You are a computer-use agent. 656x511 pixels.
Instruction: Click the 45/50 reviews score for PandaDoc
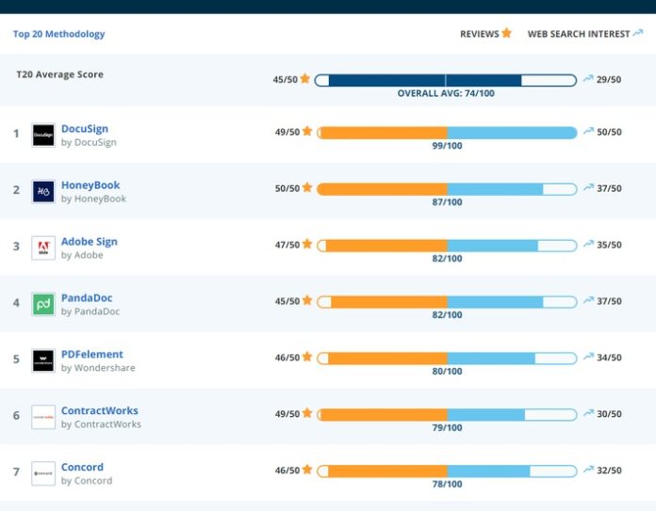(x=287, y=301)
